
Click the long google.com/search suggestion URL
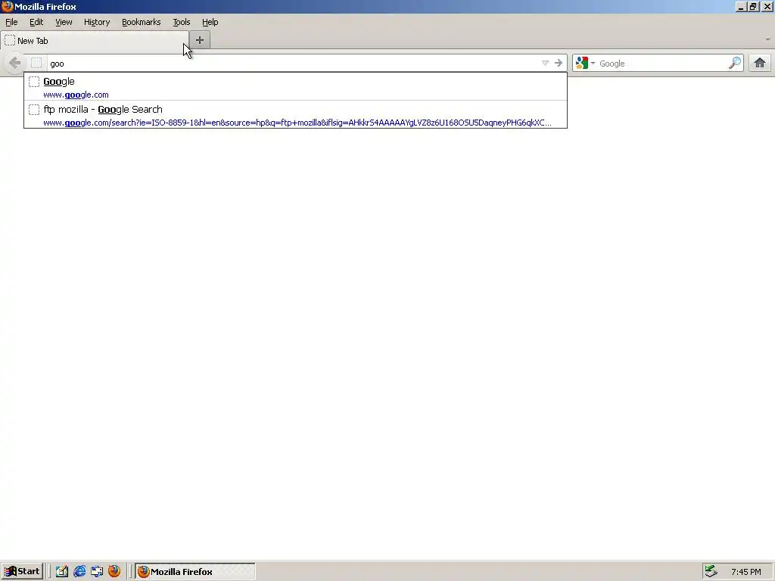(x=297, y=123)
